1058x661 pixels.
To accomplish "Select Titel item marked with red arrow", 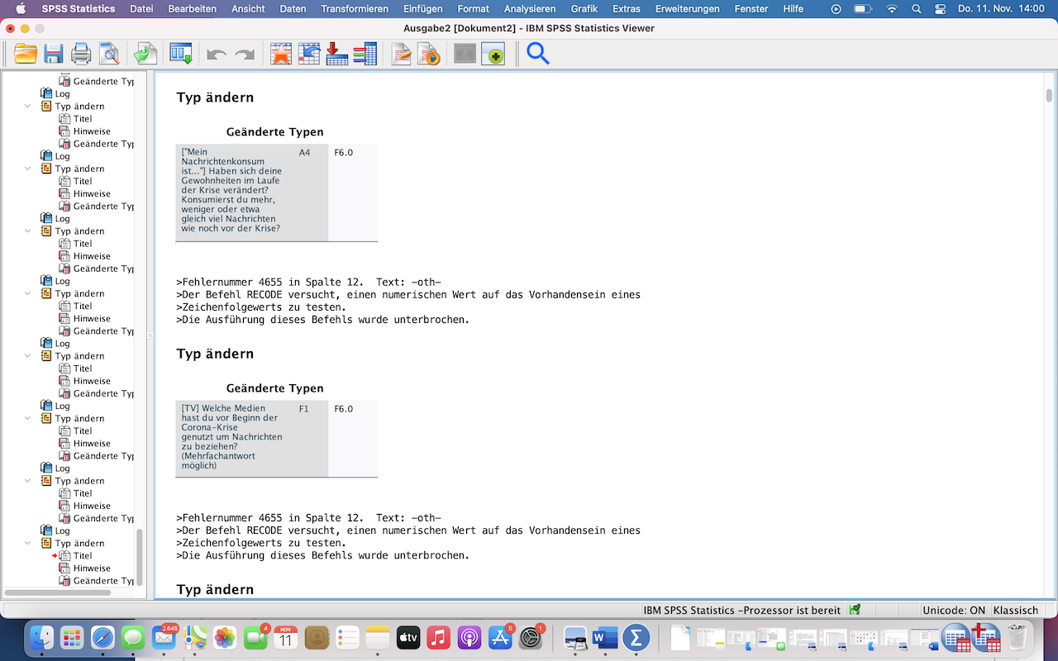I will tap(83, 556).
